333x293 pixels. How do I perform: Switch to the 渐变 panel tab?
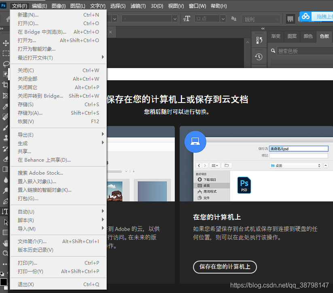(276, 36)
